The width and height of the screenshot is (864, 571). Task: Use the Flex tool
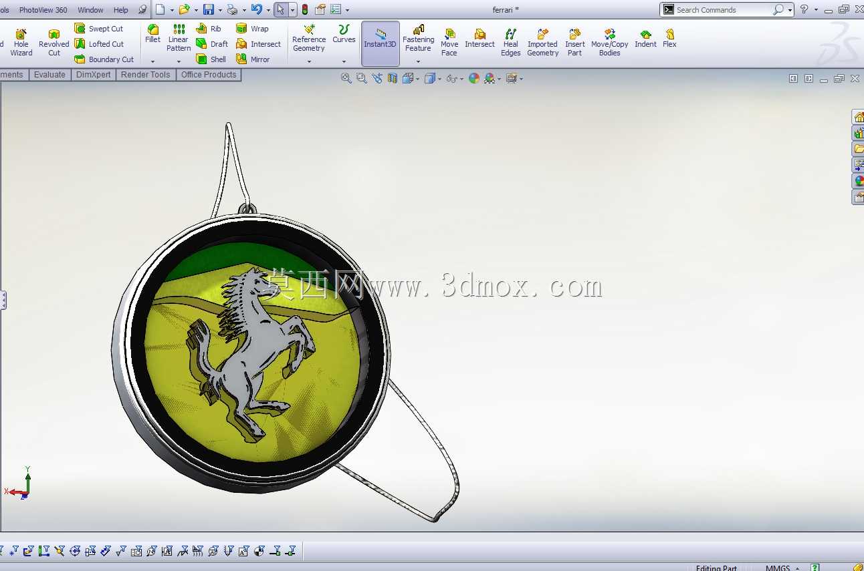(x=669, y=39)
